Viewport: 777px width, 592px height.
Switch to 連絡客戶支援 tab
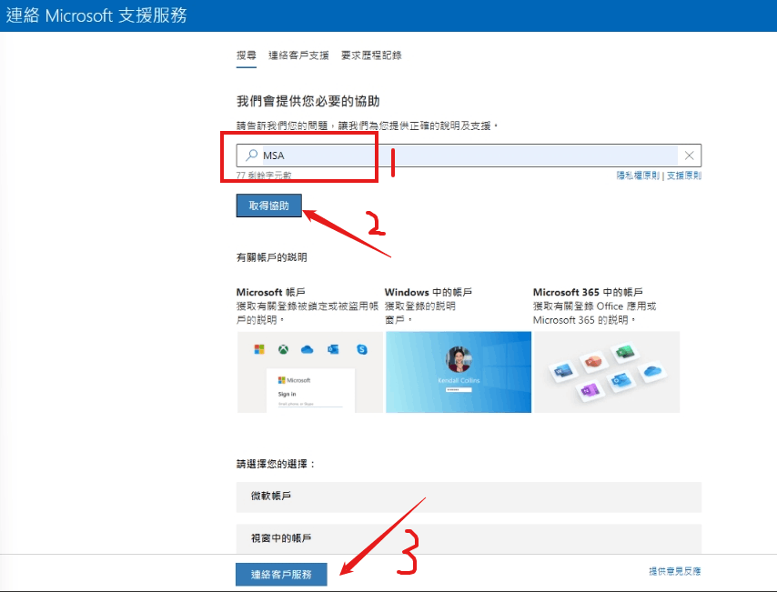[x=298, y=55]
